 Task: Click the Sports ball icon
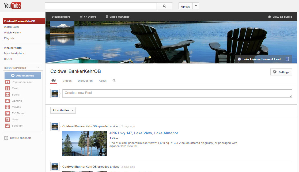pos(7,94)
